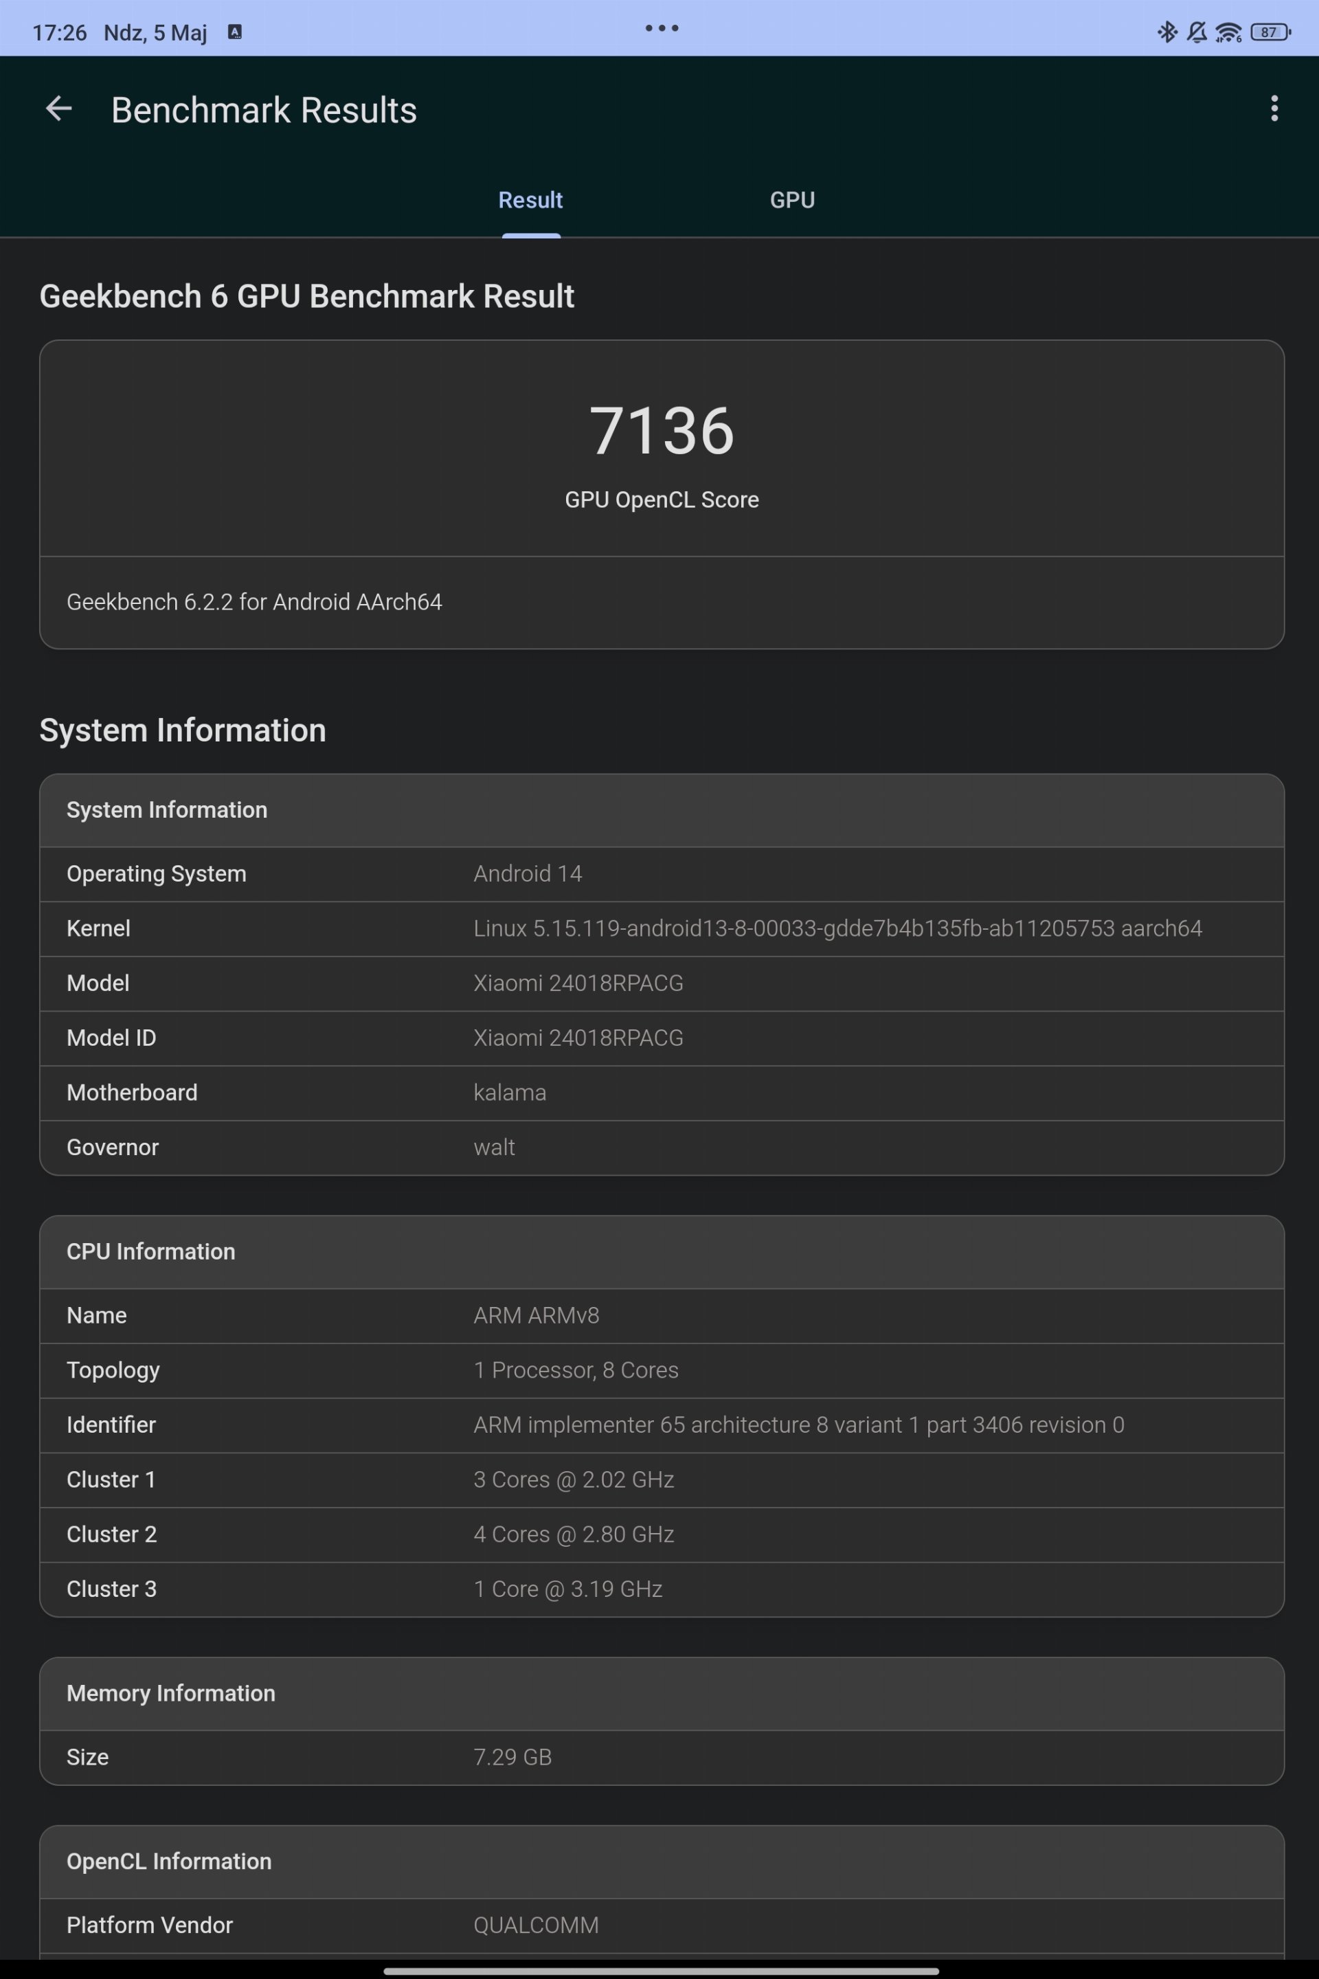Tap the Platform Vendor QUALCOMM row
The height and width of the screenshot is (1979, 1319).
[x=661, y=1925]
